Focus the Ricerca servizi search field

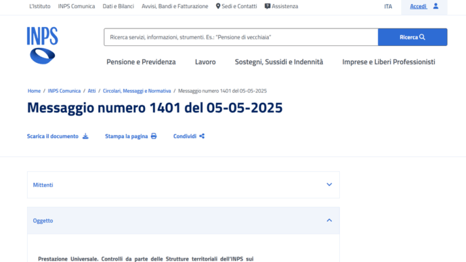(241, 37)
